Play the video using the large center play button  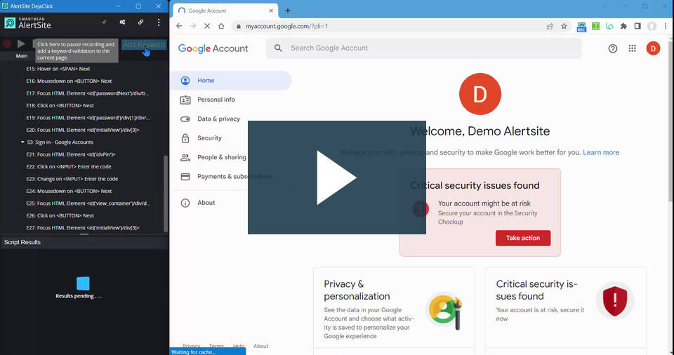[336, 177]
